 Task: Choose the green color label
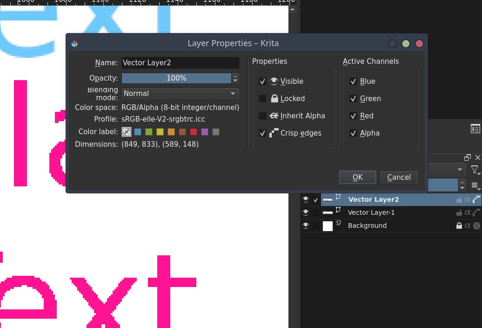[x=149, y=132]
